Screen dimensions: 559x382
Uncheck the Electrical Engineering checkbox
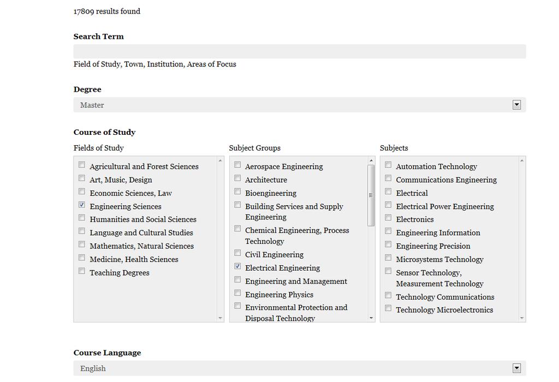click(x=237, y=266)
